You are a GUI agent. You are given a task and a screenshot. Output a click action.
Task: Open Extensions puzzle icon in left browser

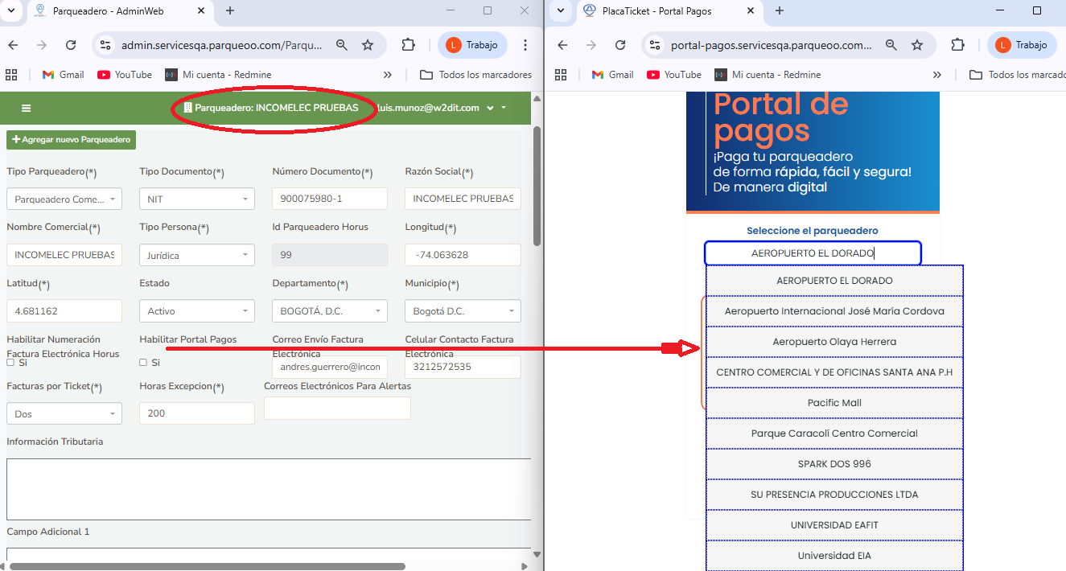[408, 45]
